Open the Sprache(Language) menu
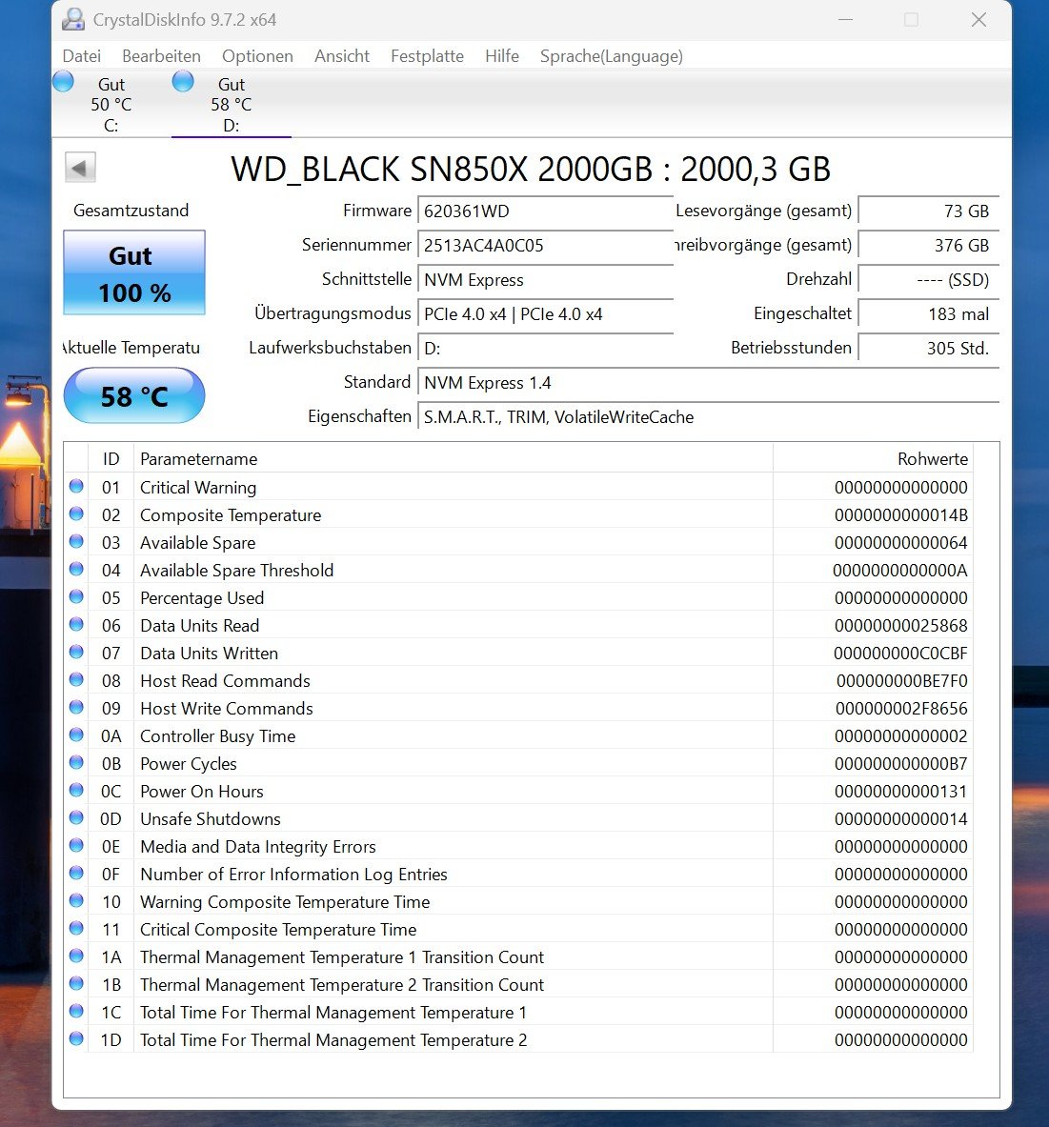The width and height of the screenshot is (1049, 1127). point(611,56)
